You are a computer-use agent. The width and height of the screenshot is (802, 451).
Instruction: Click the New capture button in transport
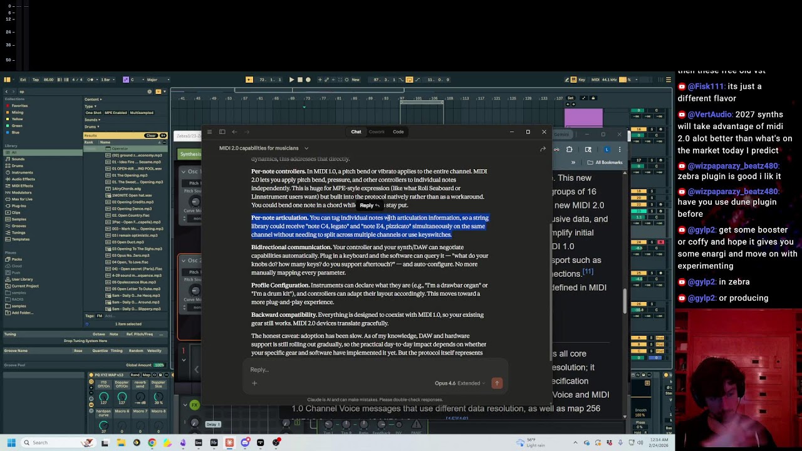[x=356, y=80]
